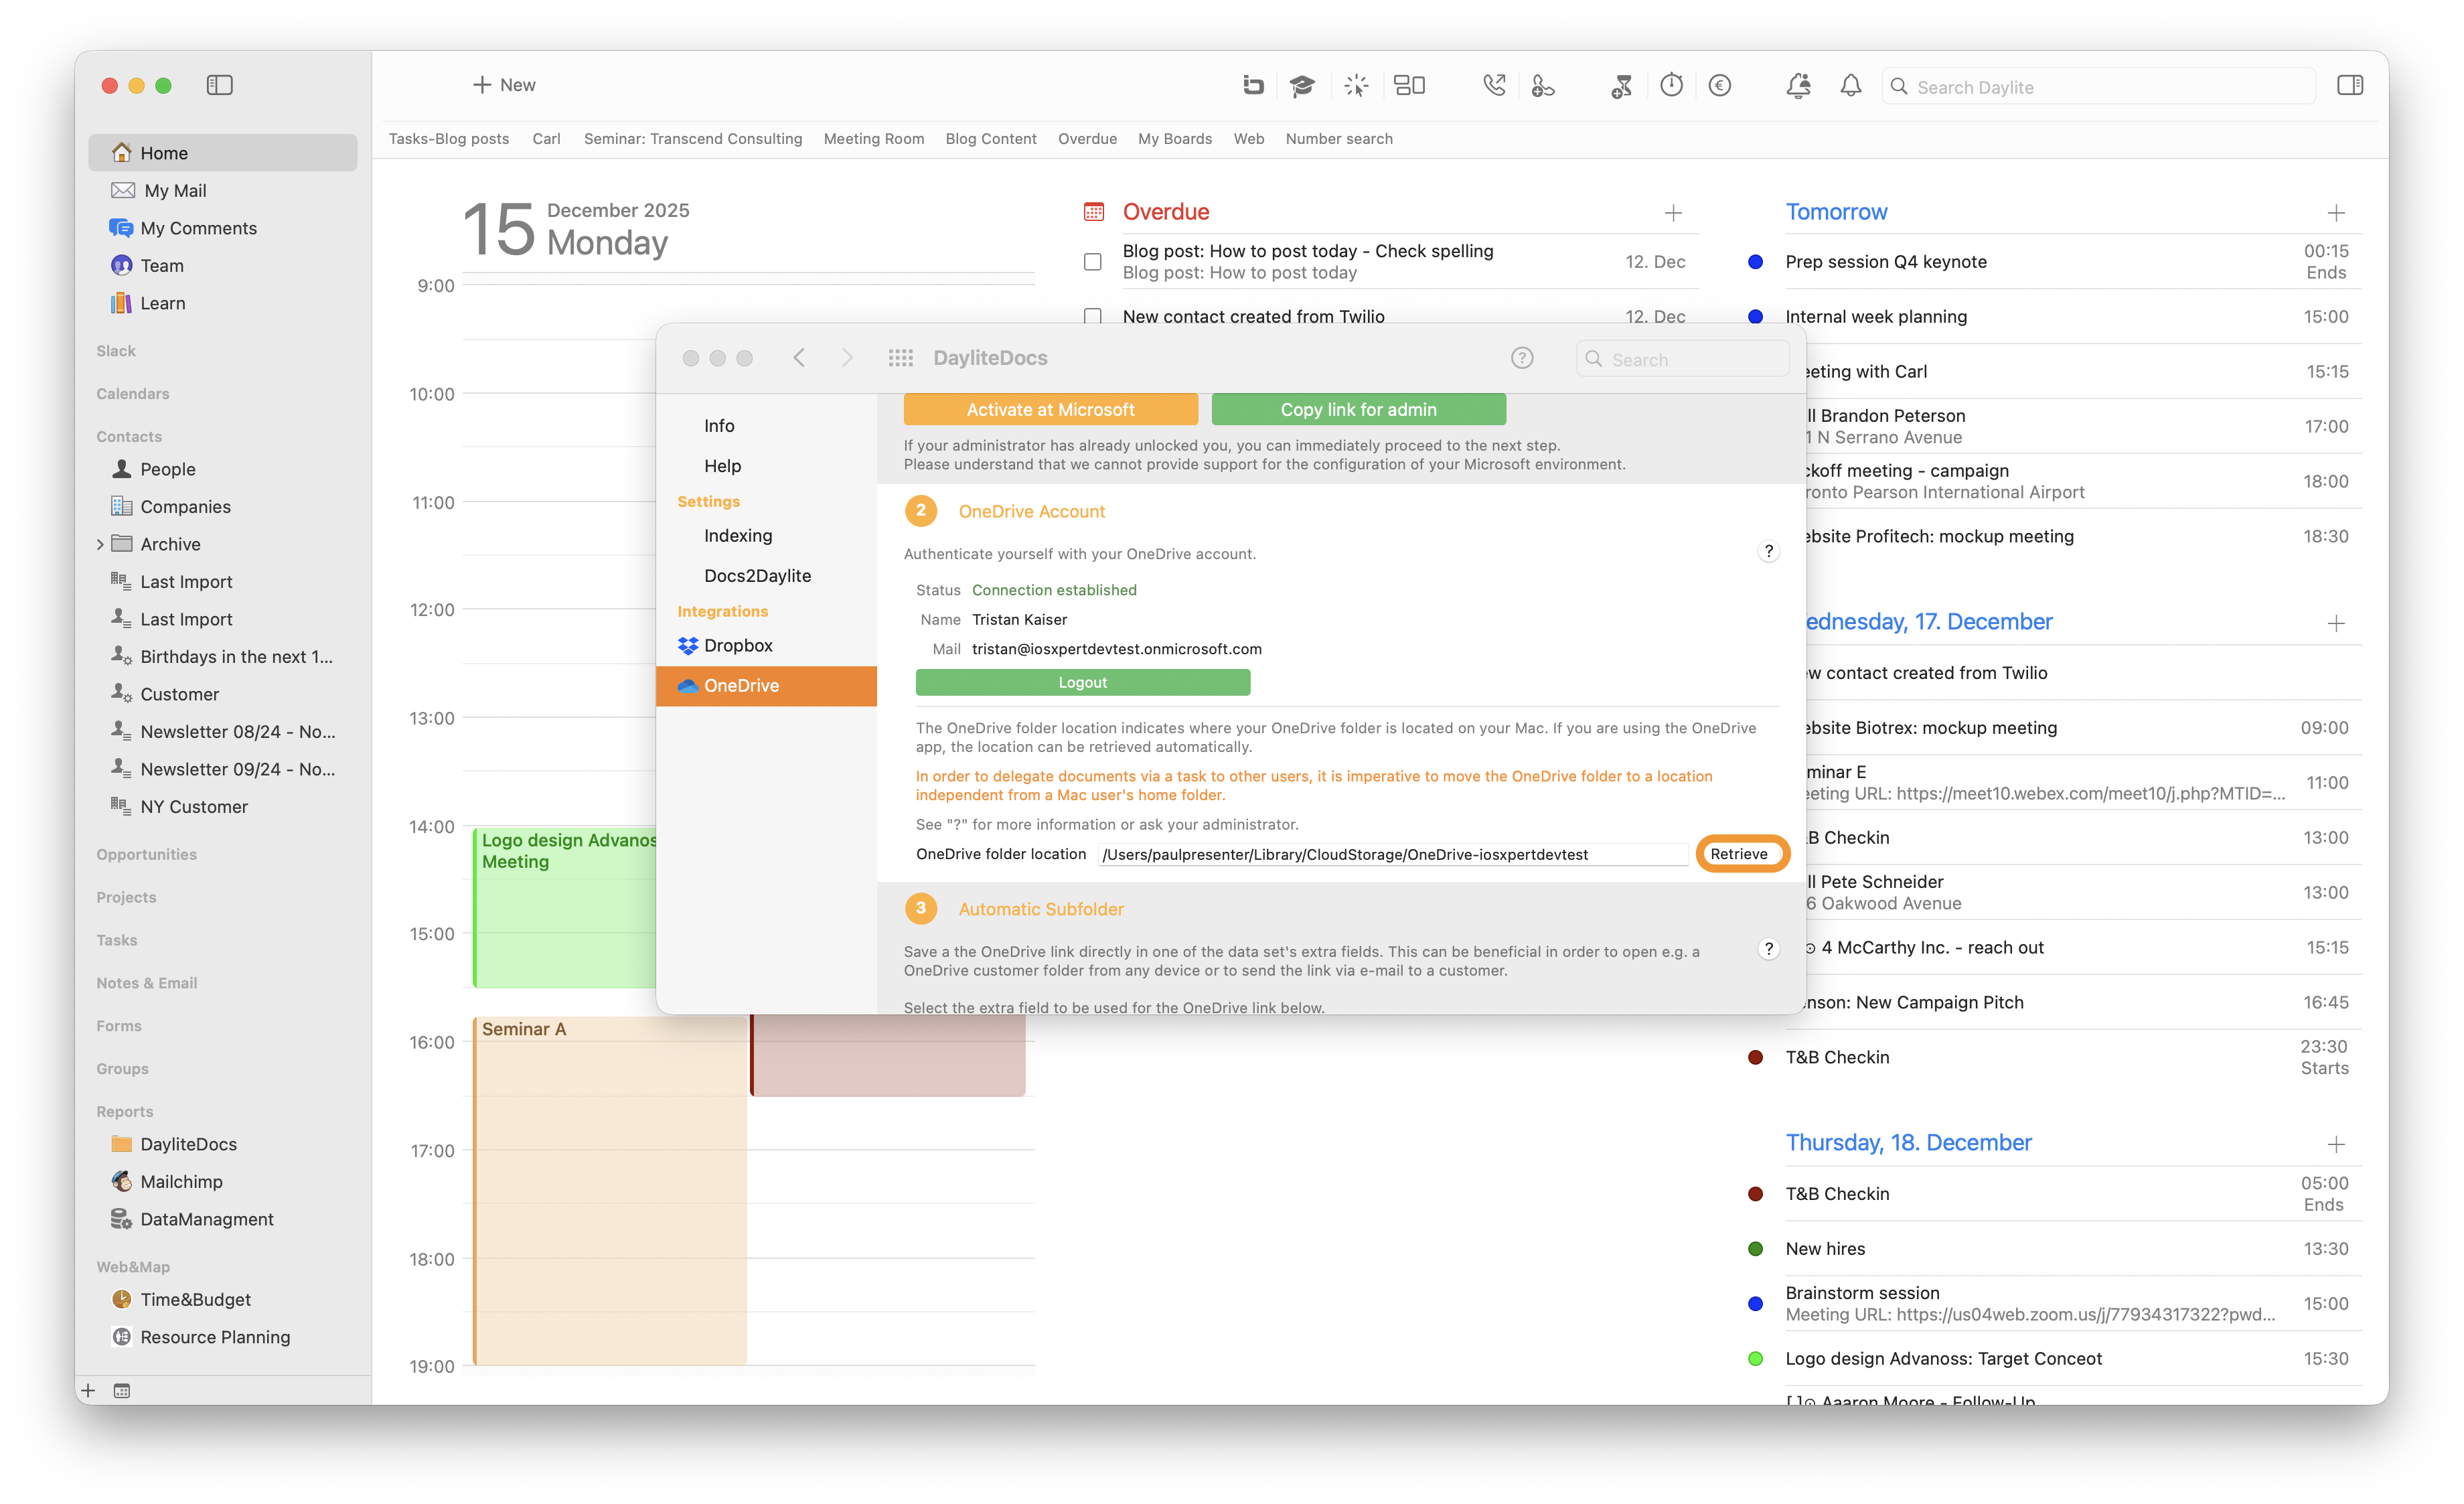
Task: Add item to Wednesday, 17. December
Action: point(2336,623)
